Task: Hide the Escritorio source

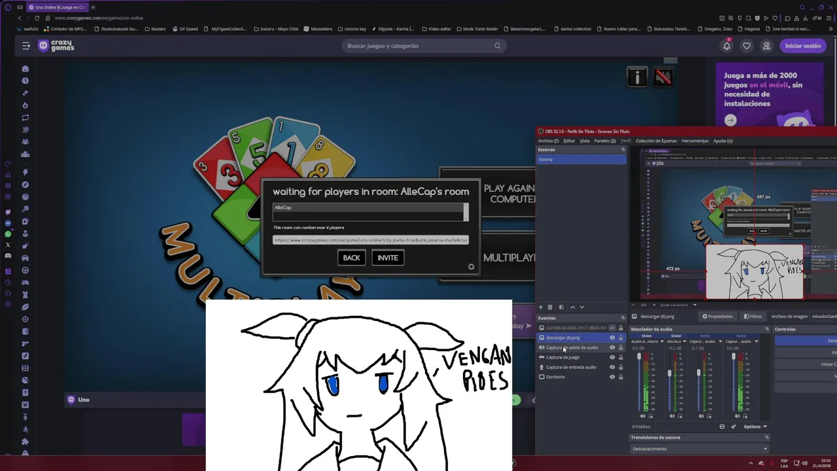Action: click(612, 377)
